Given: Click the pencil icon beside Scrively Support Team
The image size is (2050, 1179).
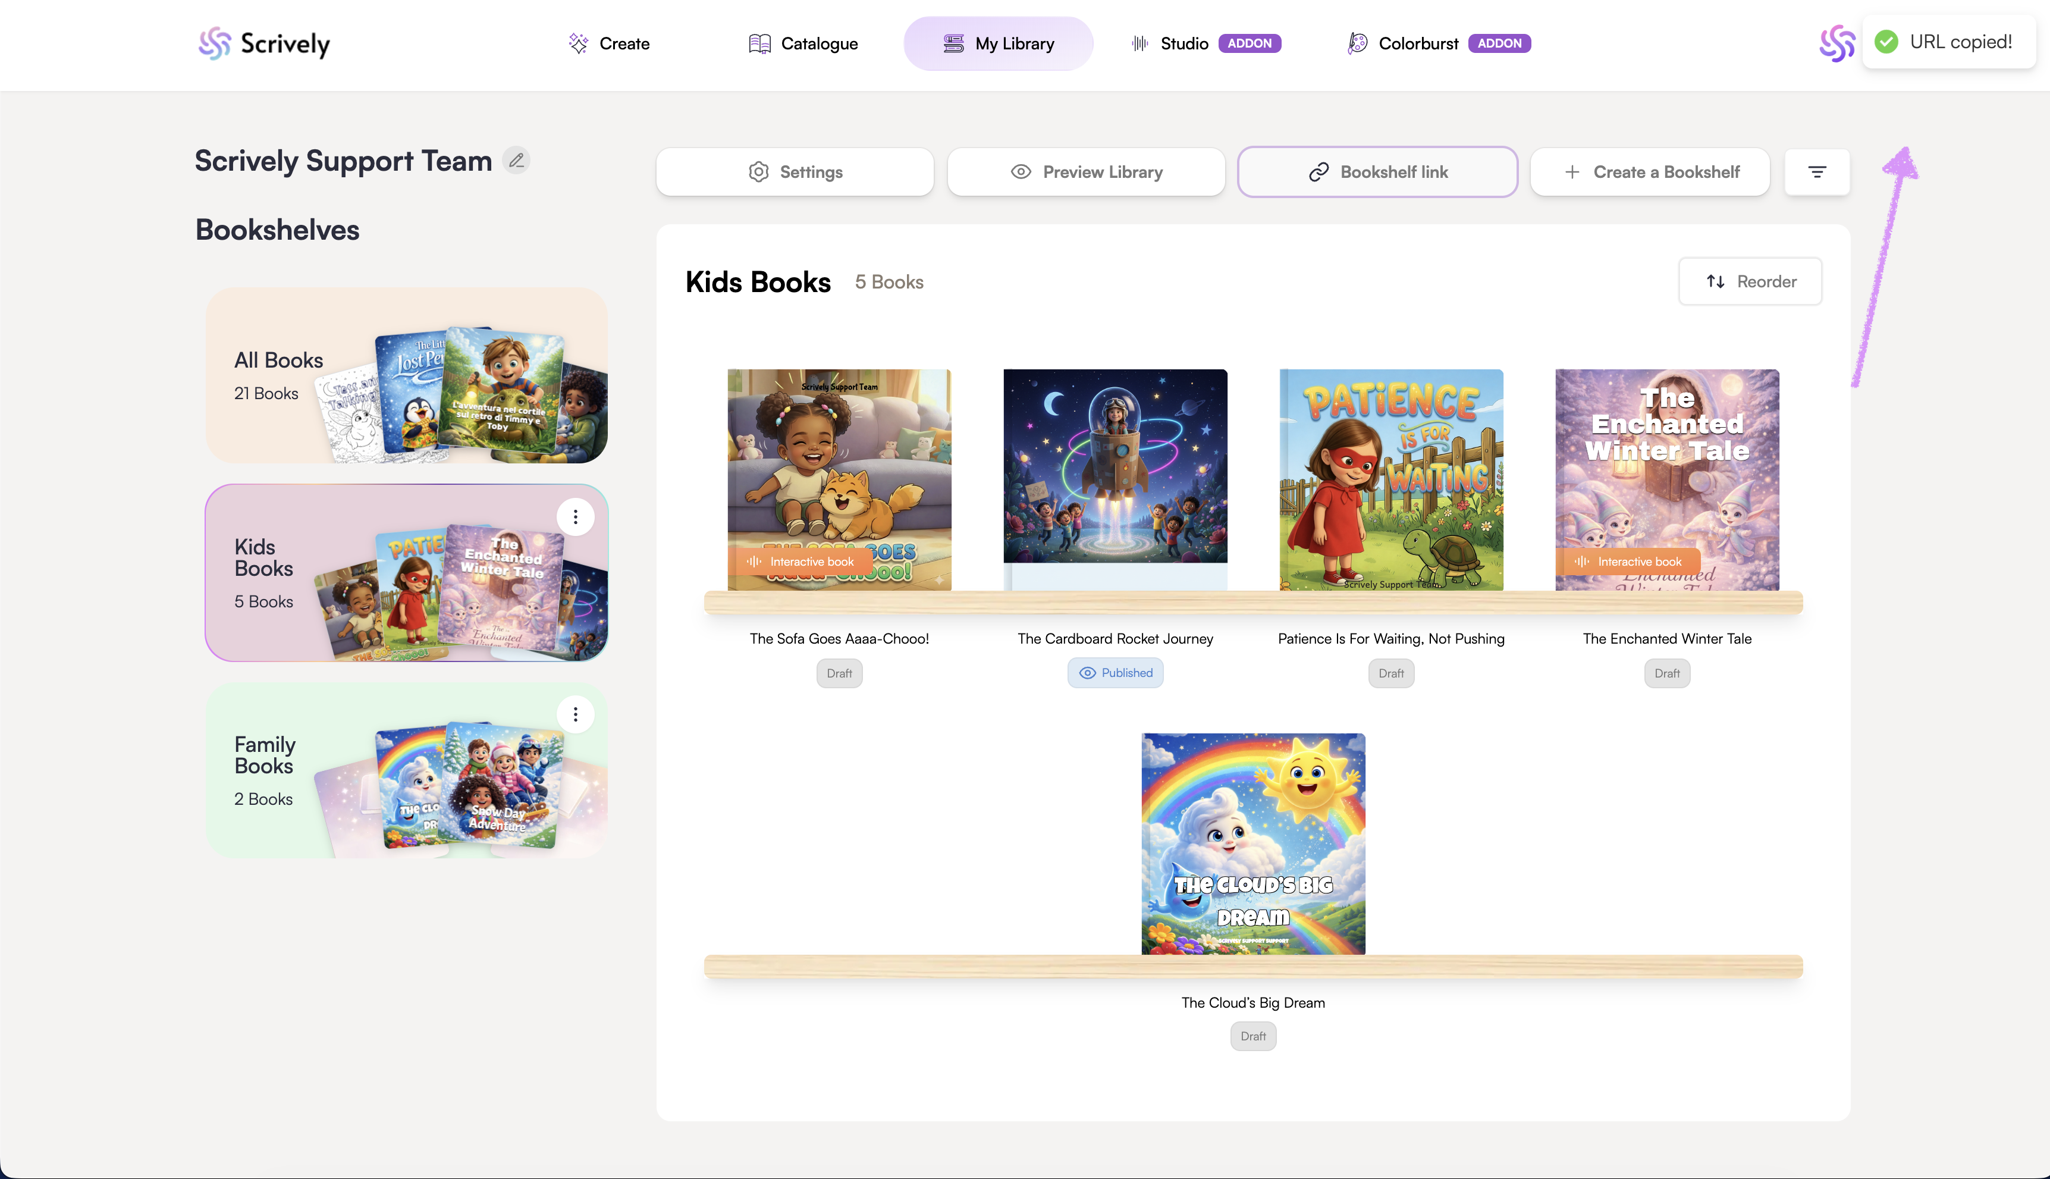Looking at the screenshot, I should pyautogui.click(x=516, y=161).
